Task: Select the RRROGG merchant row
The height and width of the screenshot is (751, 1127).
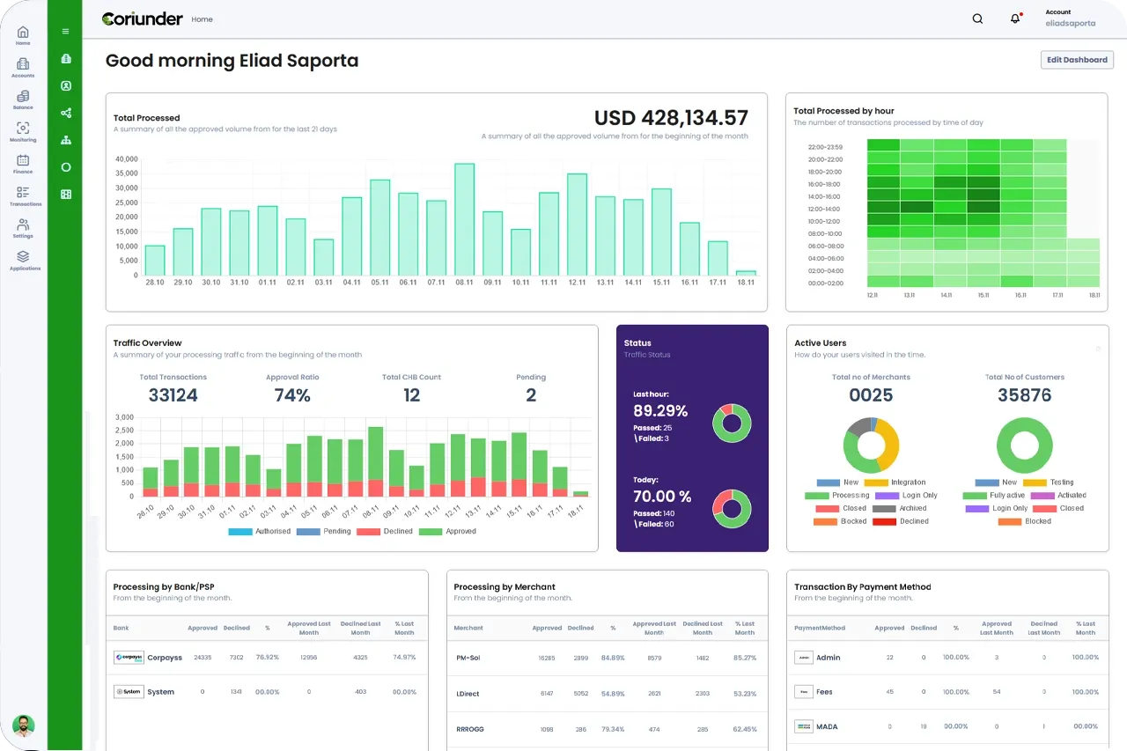Action: coord(608,729)
